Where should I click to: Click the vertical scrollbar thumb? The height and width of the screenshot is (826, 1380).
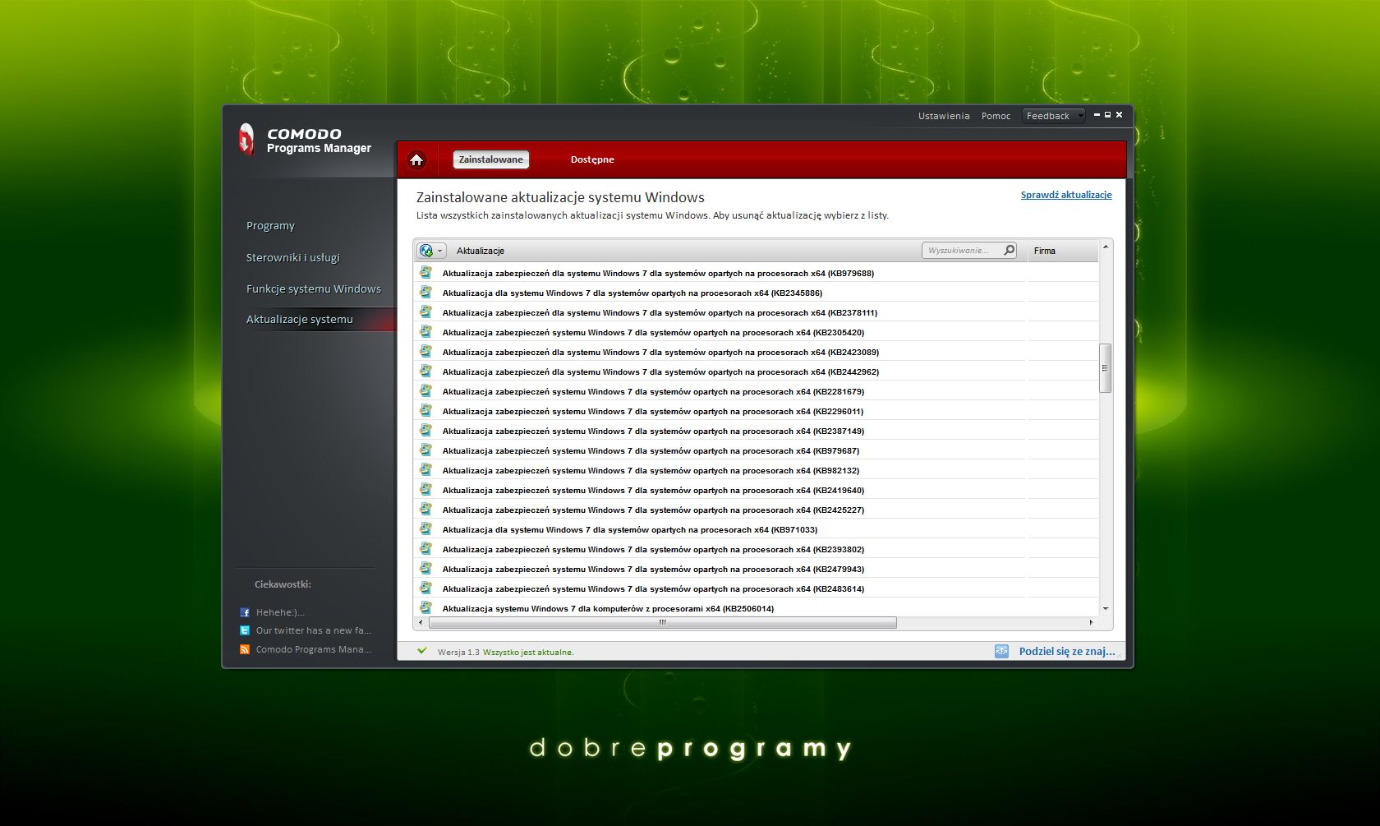click(x=1106, y=368)
